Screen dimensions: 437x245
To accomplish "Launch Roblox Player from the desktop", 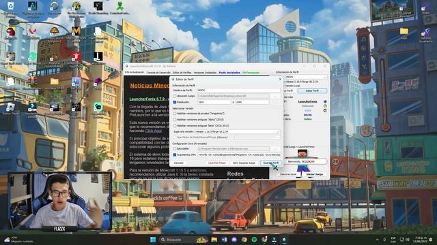I will [11, 107].
